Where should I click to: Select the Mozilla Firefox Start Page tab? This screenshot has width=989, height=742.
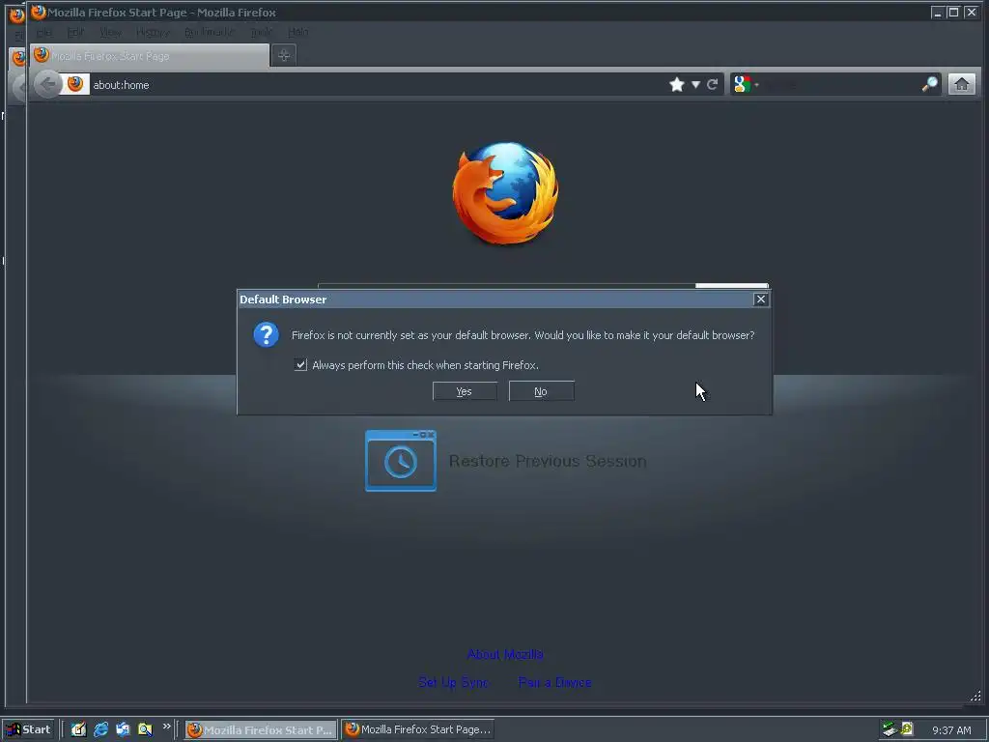150,55
